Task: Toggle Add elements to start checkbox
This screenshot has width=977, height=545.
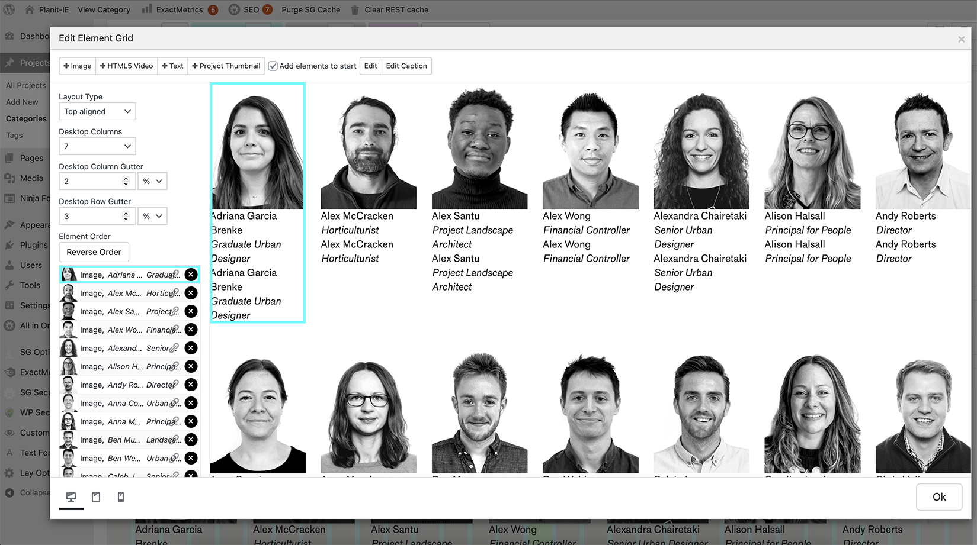Action: tap(273, 66)
